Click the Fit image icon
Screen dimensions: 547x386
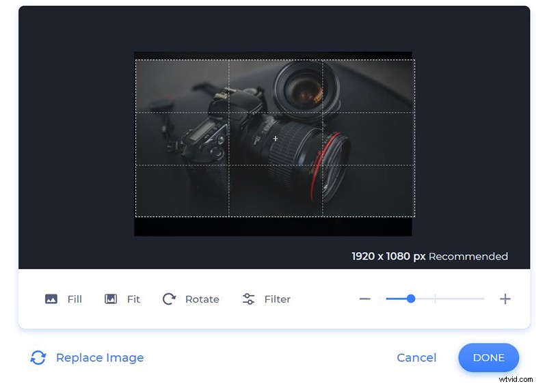[111, 299]
